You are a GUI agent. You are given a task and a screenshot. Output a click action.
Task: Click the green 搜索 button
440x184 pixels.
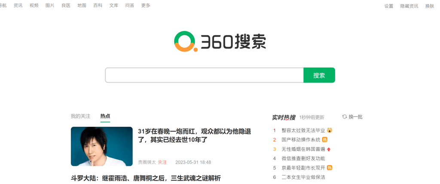click(319, 75)
